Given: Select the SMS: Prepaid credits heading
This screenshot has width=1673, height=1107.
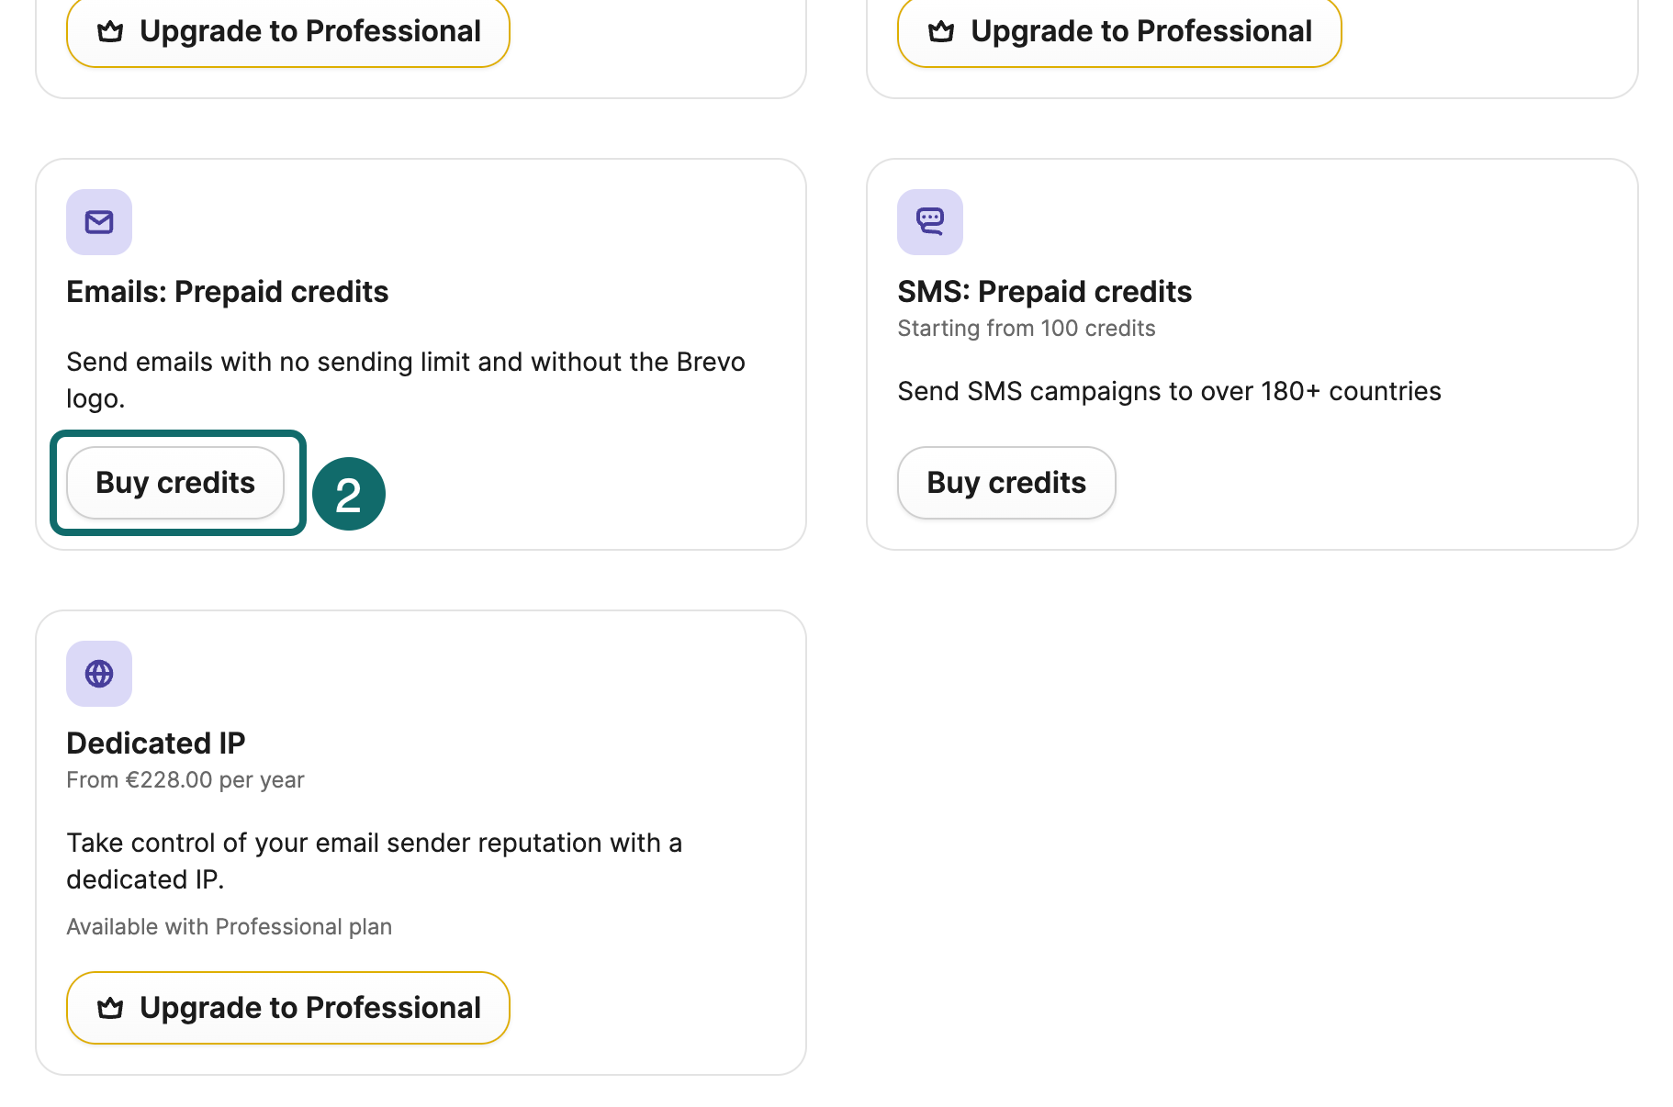Looking at the screenshot, I should pos(1044,291).
